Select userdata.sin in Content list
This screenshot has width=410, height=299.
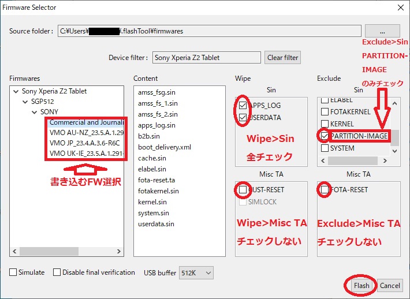(x=156, y=224)
